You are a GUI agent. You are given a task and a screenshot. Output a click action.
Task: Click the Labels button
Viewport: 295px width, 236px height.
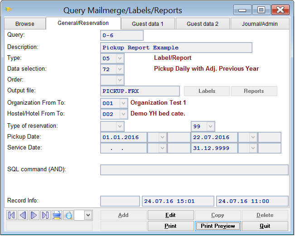click(x=207, y=91)
